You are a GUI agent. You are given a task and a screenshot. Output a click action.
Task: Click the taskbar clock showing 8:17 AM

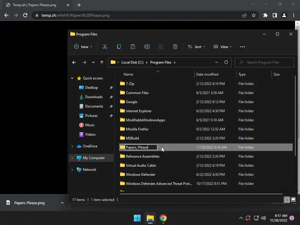click(x=279, y=218)
